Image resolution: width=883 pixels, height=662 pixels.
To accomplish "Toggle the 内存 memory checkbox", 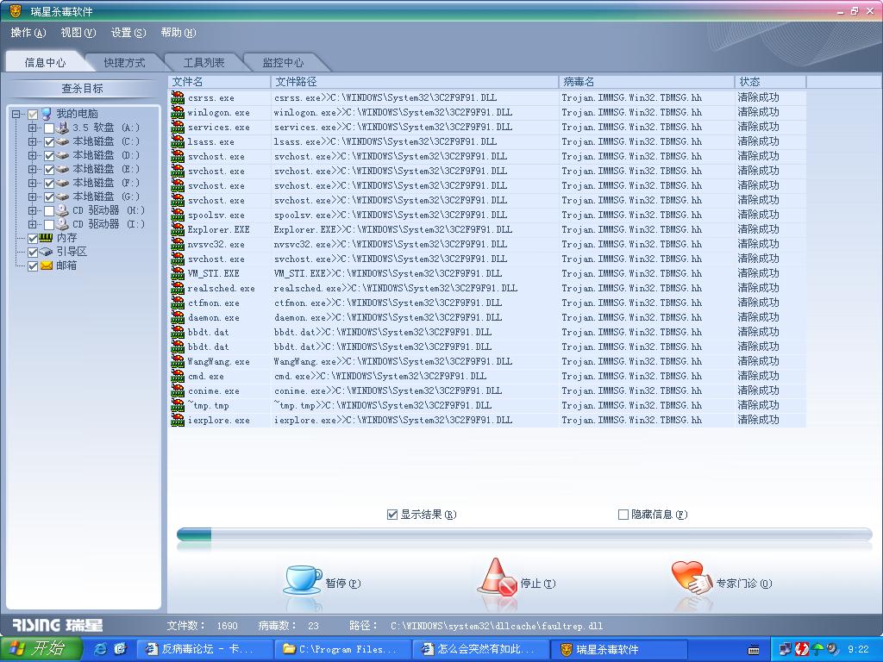I will pyautogui.click(x=33, y=239).
